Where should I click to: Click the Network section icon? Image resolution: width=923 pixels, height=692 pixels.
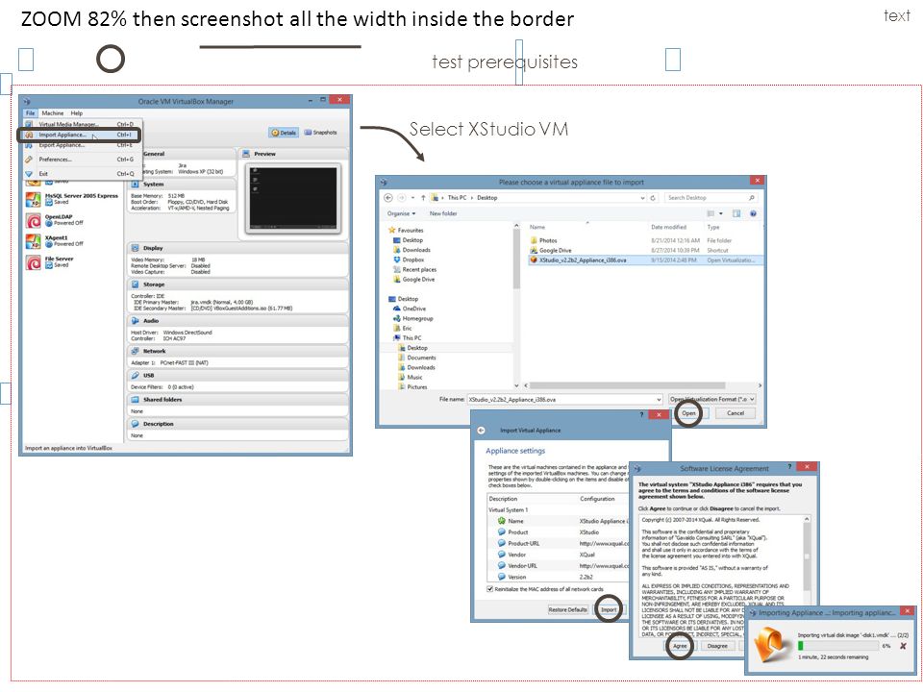coord(135,352)
